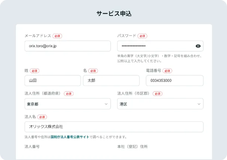Click the 必須 badge beside メールアドレス

pyautogui.click(x=58, y=36)
